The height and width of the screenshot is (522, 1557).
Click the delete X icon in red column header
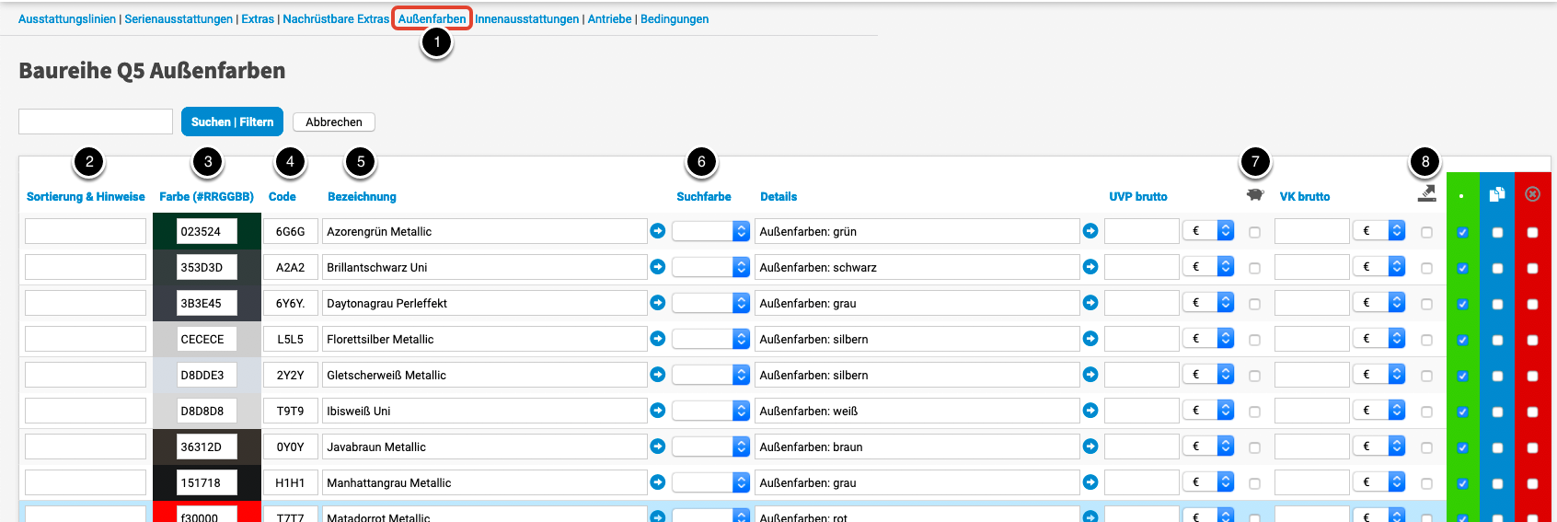pyautogui.click(x=1532, y=194)
